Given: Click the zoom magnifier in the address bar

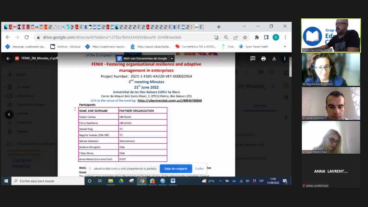Looking at the screenshot, I should point(226,37).
